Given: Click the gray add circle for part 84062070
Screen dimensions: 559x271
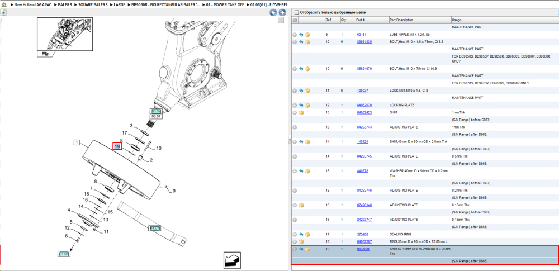Looking at the screenshot, I should pos(295,105).
